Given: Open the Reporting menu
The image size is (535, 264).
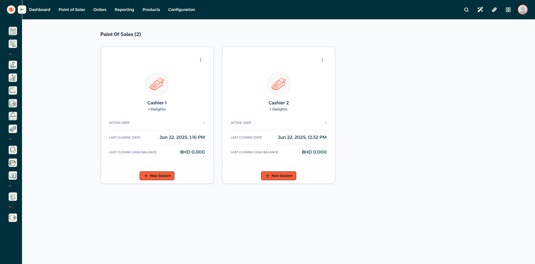Looking at the screenshot, I should [124, 10].
